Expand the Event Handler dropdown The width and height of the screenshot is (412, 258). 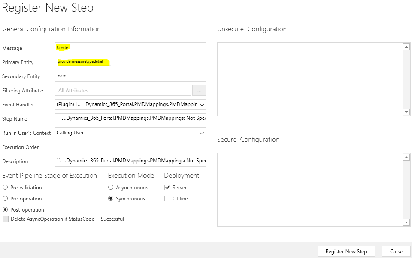tap(202, 104)
